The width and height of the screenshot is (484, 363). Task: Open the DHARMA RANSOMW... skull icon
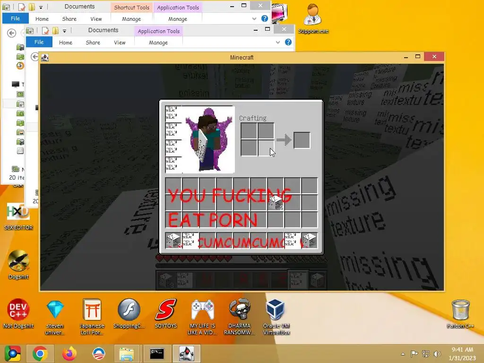click(240, 317)
